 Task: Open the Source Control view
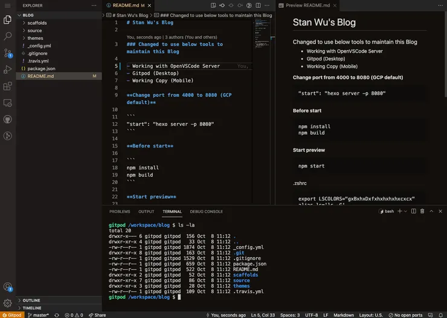pos(8,53)
